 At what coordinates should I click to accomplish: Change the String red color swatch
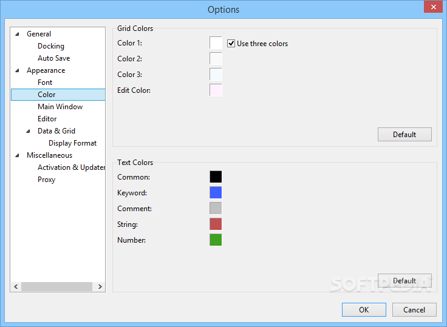click(216, 224)
